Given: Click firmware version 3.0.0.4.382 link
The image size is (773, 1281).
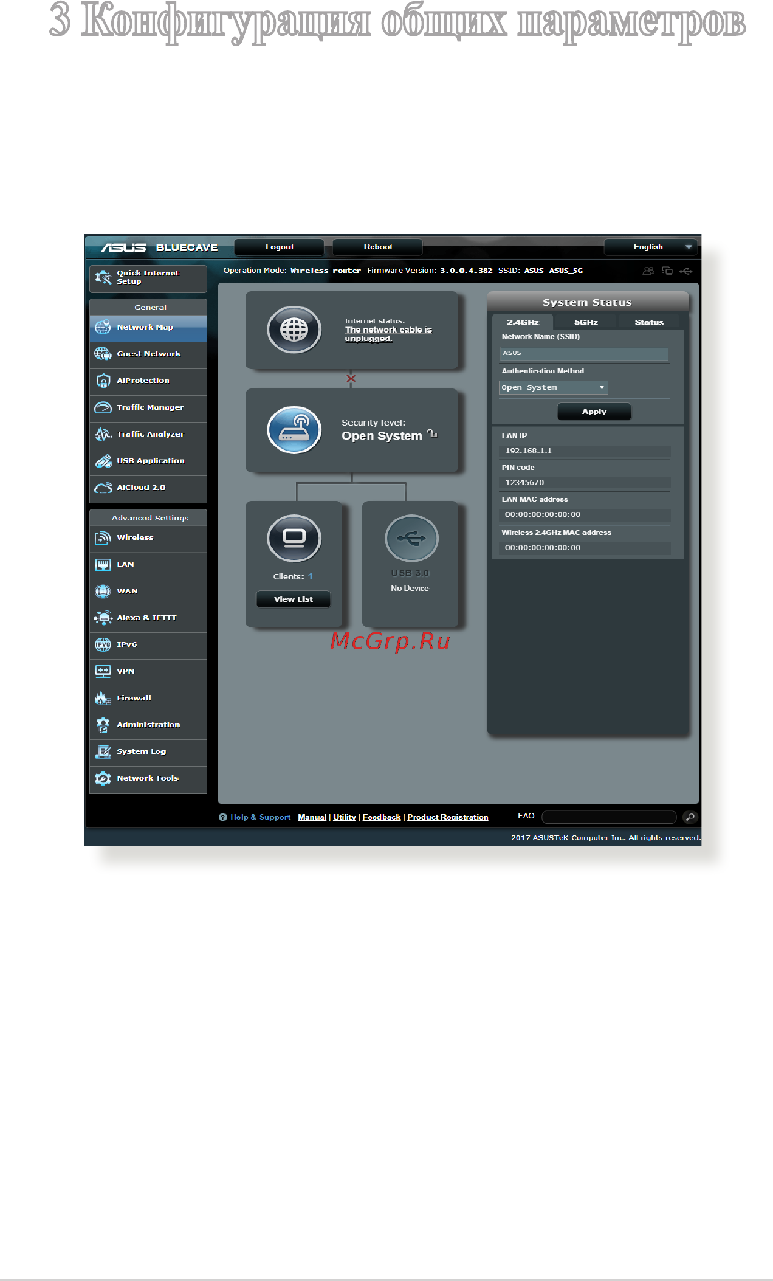Looking at the screenshot, I should pyautogui.click(x=466, y=271).
